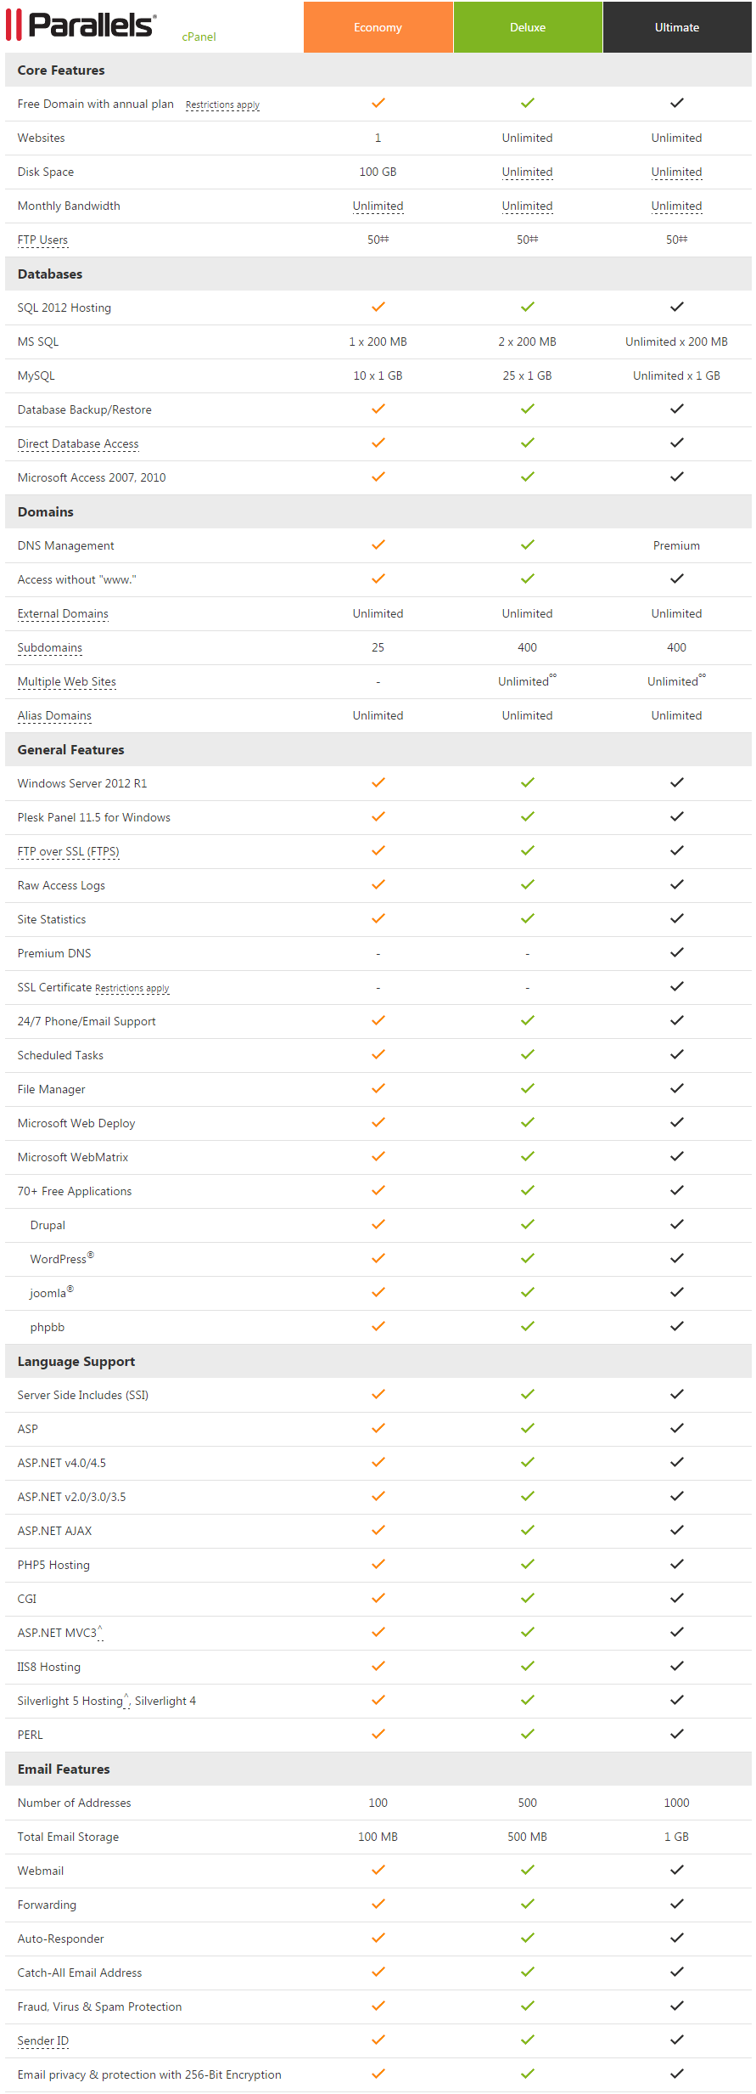Collapse the Databases section header
This screenshot has width=756, height=2094.
[x=49, y=274]
